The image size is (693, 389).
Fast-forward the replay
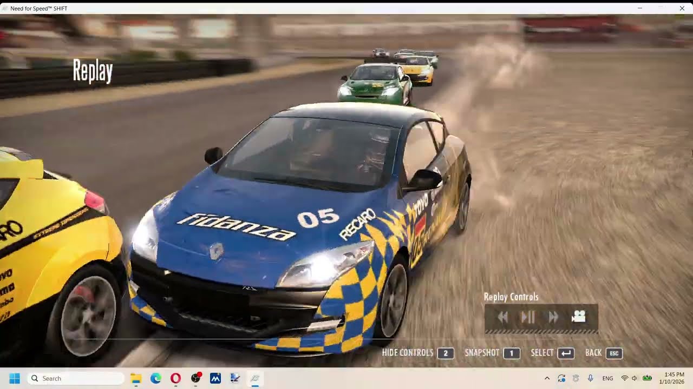(x=553, y=317)
